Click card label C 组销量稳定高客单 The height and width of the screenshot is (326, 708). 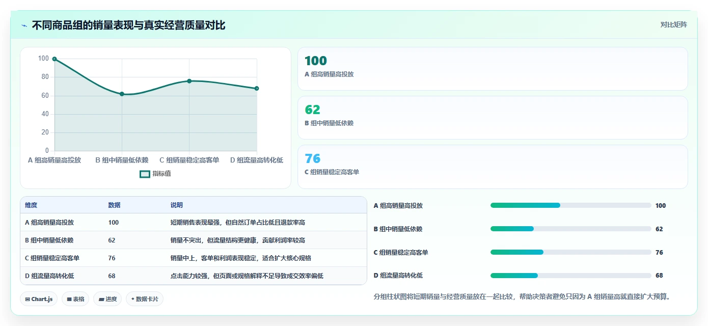tap(332, 172)
